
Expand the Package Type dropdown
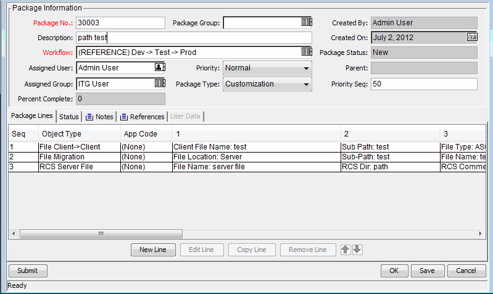[306, 84]
